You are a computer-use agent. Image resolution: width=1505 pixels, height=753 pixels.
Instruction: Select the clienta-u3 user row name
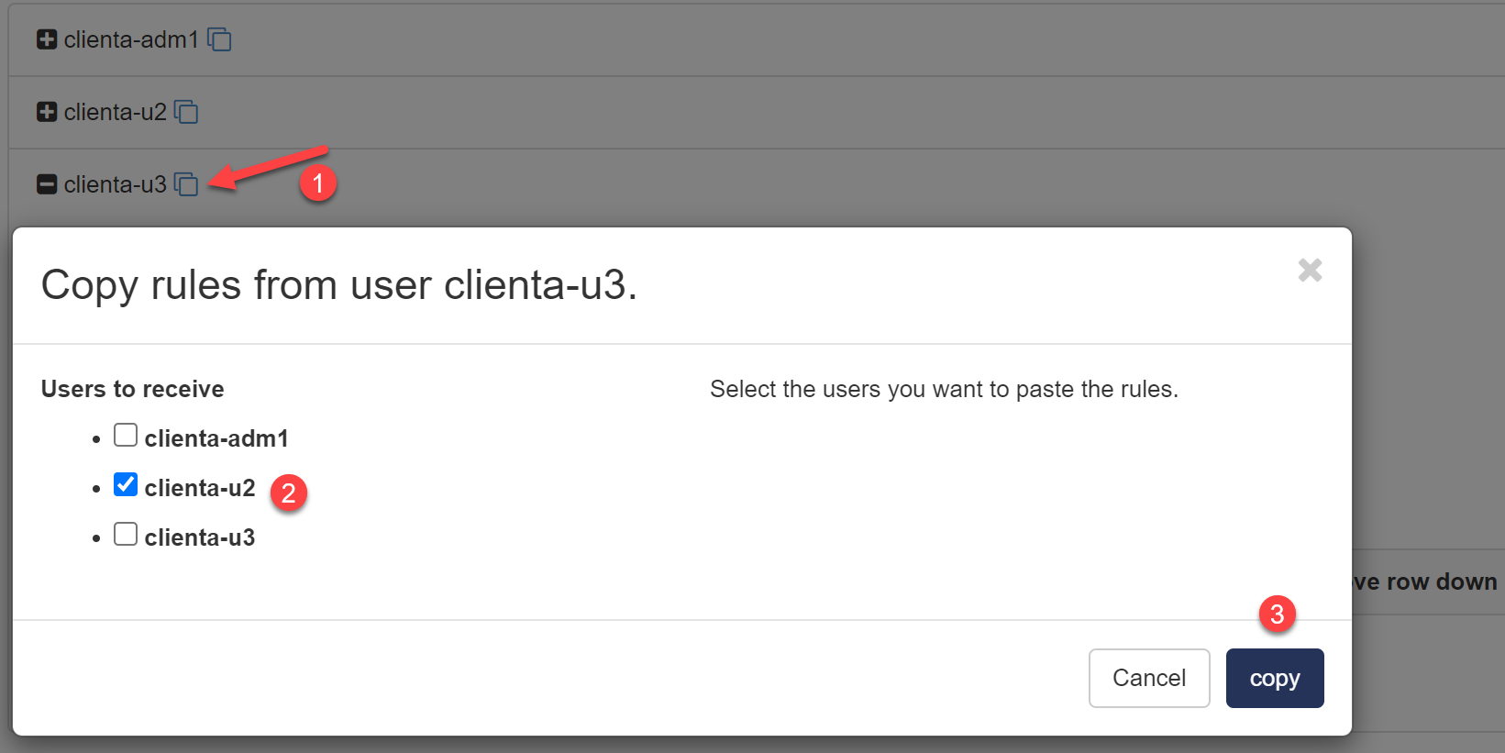pos(116,184)
